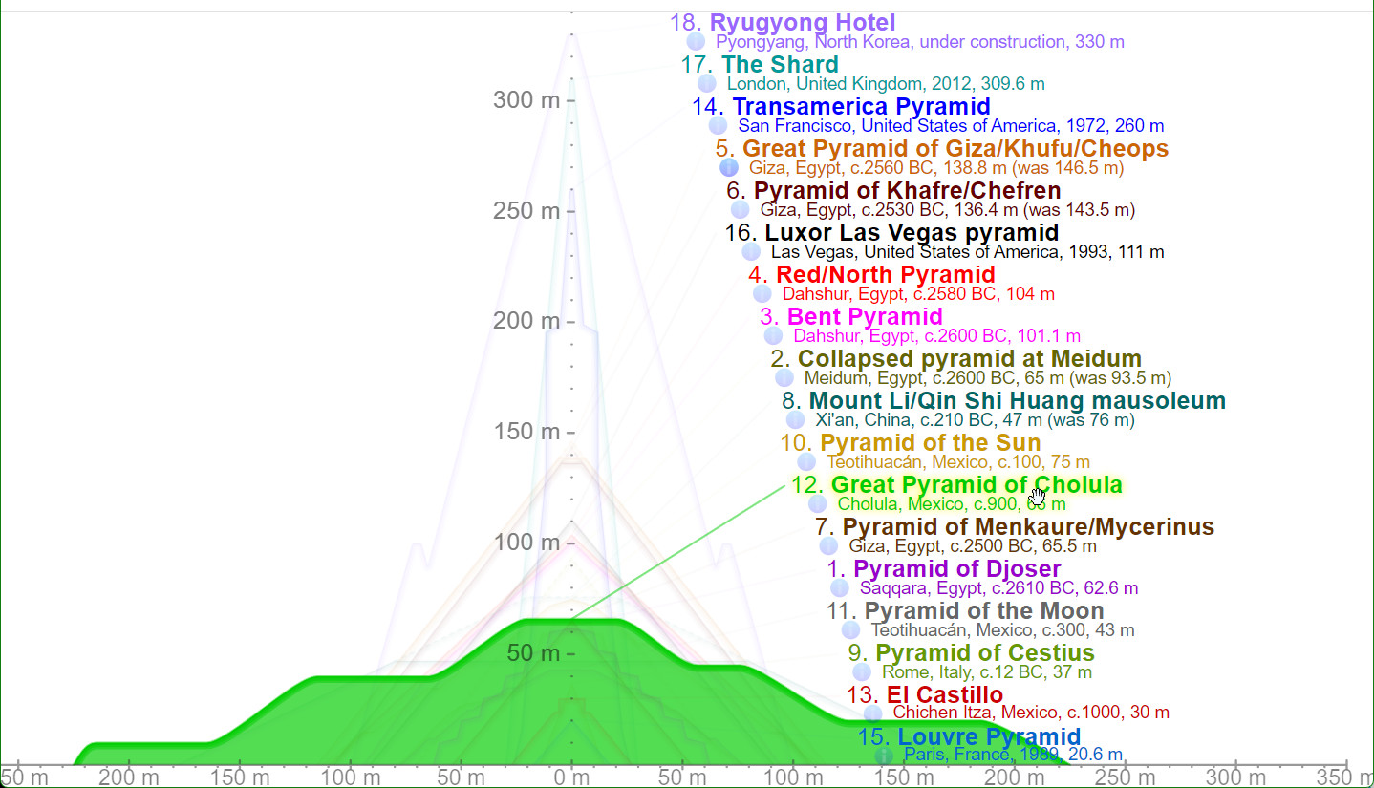This screenshot has width=1374, height=788.
Task: Click the circle icon beside Great Pyramid of Giza details
Action: point(729,168)
